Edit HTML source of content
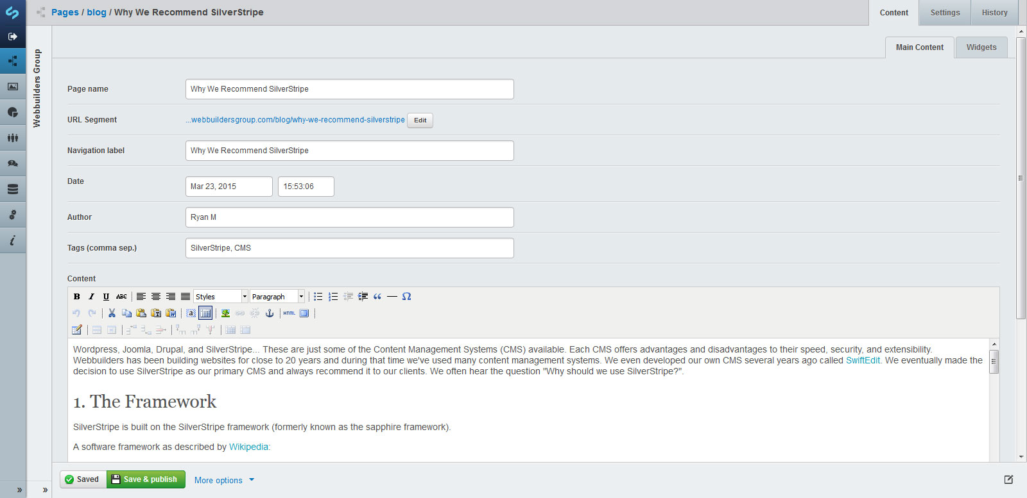The height and width of the screenshot is (498, 1027). click(289, 313)
